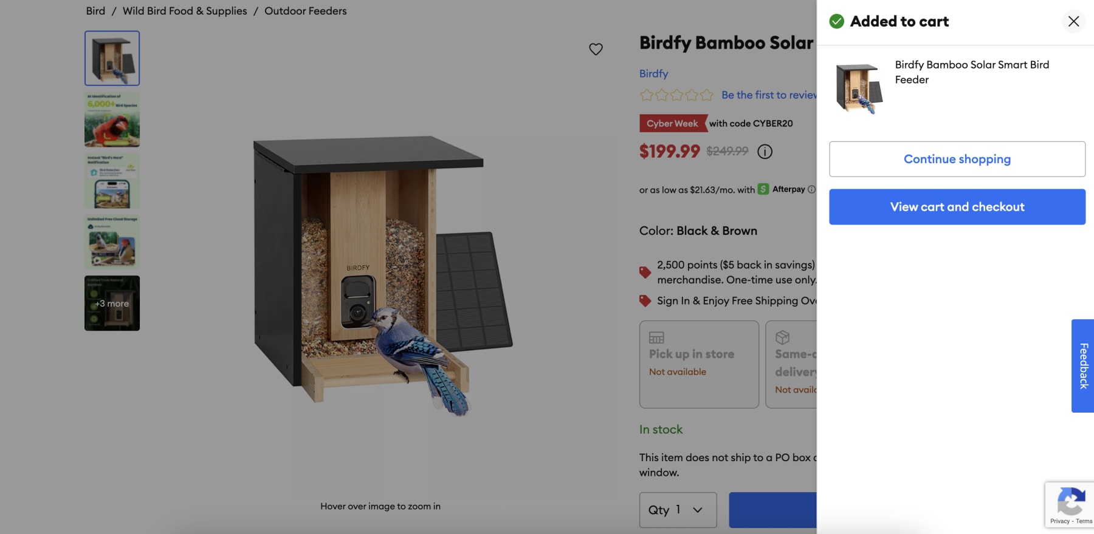Viewport: 1094px width, 534px height.
Task: Click the Afterpay info circle icon
Action: (x=811, y=189)
